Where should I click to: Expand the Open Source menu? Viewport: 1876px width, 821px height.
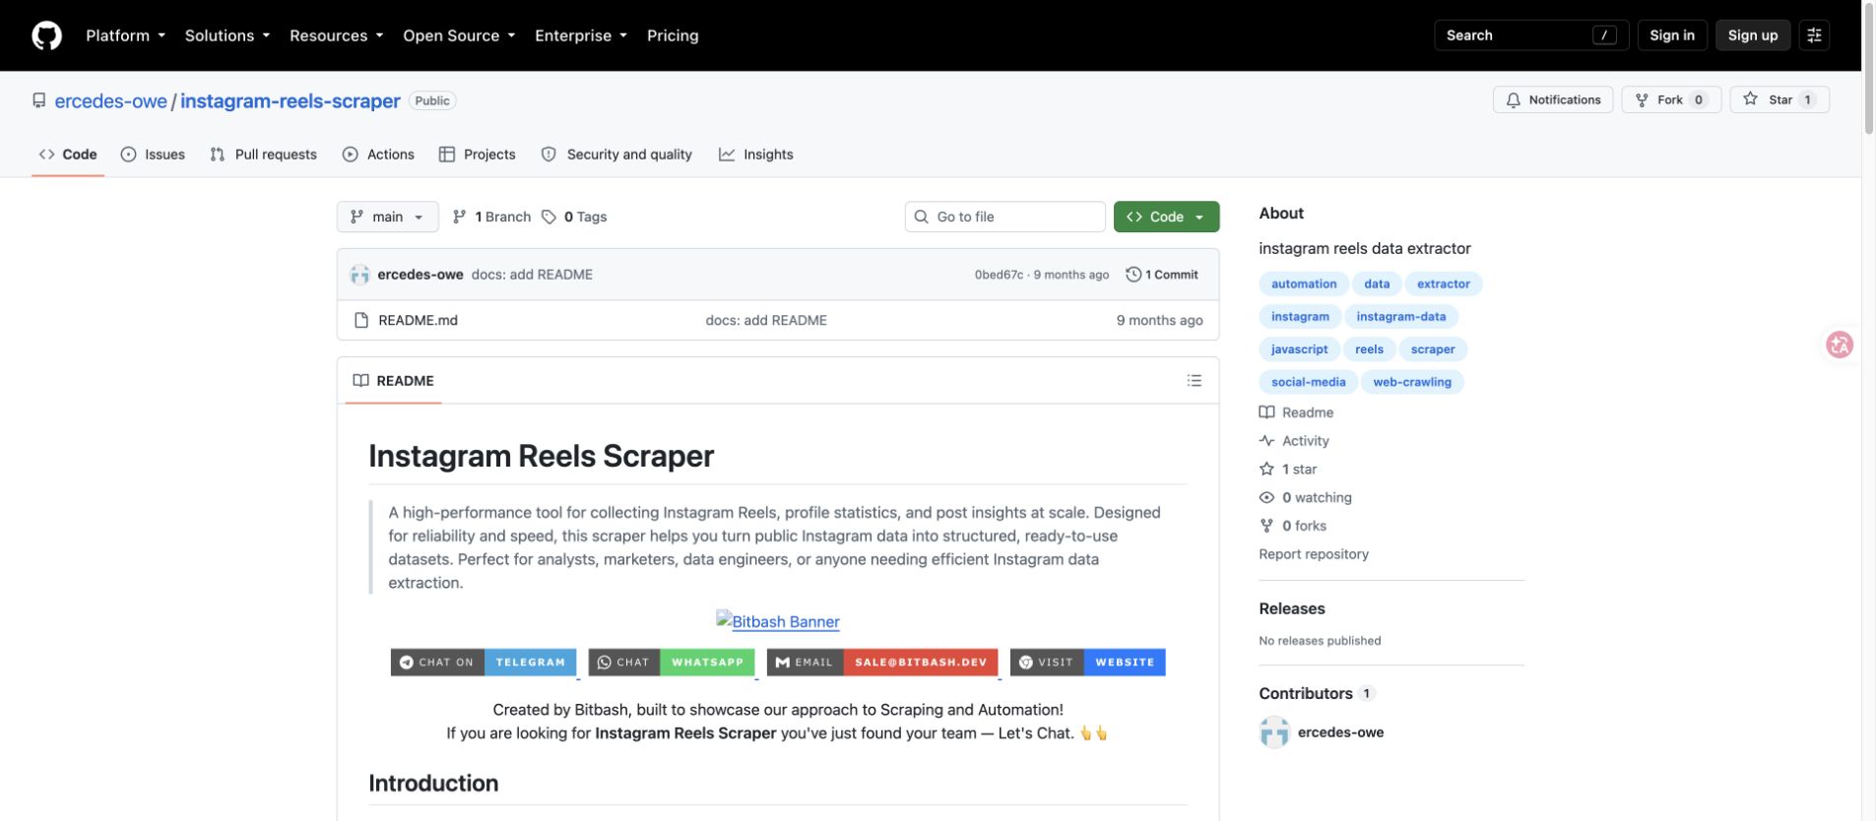(459, 35)
